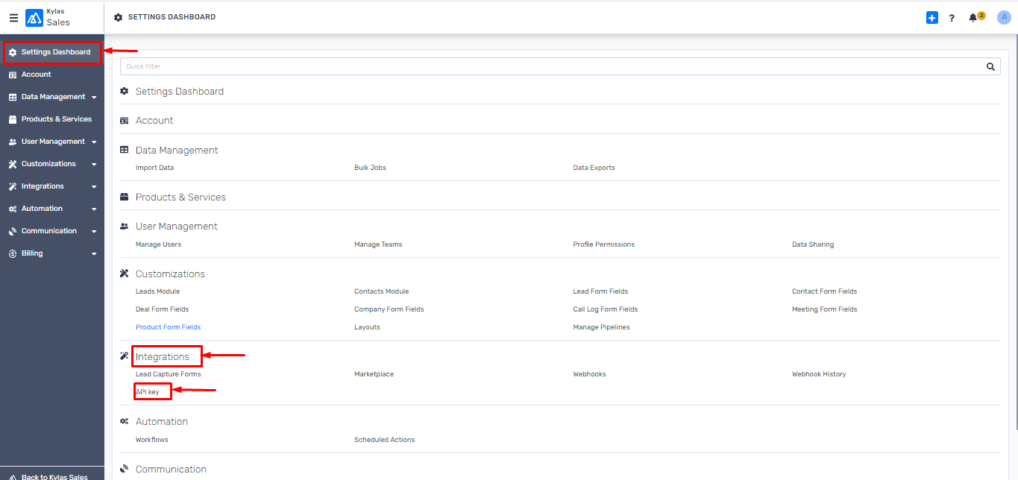Click the sidebar Integrations wand icon
Image resolution: width=1018 pixels, height=480 pixels.
pyautogui.click(x=13, y=186)
